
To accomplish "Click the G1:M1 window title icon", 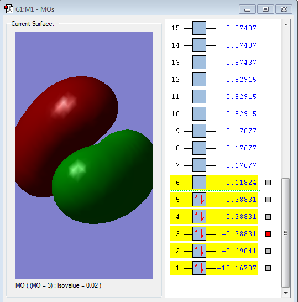I will point(9,9).
